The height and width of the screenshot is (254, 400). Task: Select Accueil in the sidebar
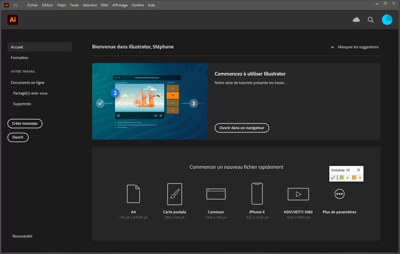[x=40, y=47]
